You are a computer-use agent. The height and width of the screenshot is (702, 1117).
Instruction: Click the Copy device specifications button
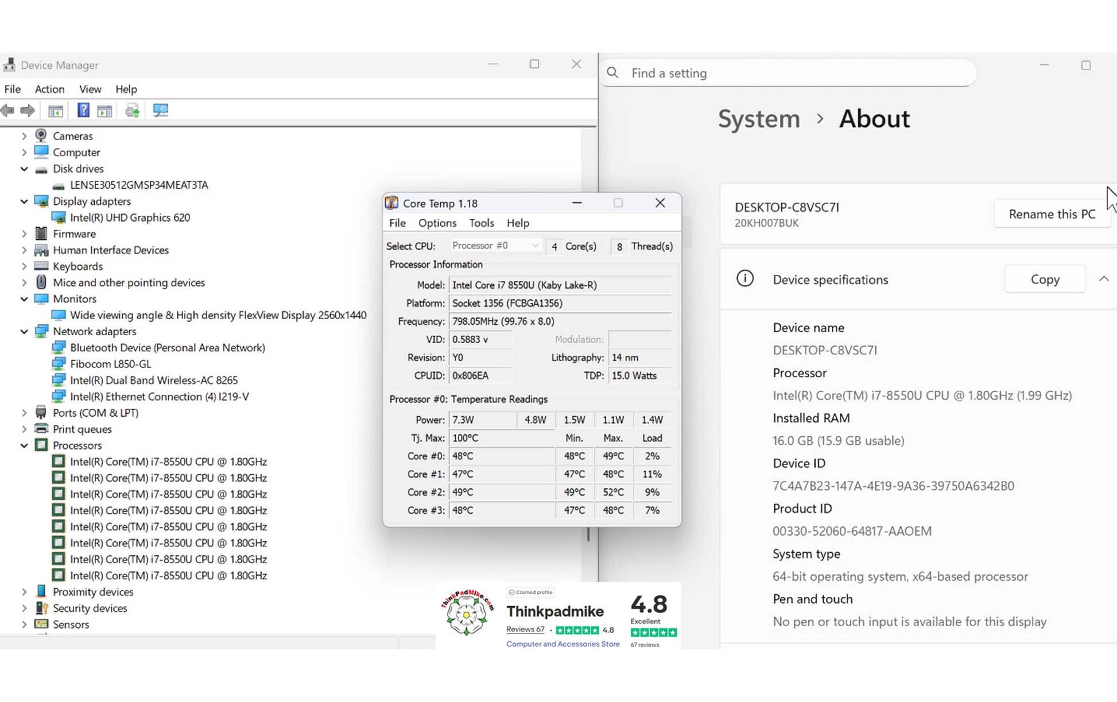[1044, 279]
